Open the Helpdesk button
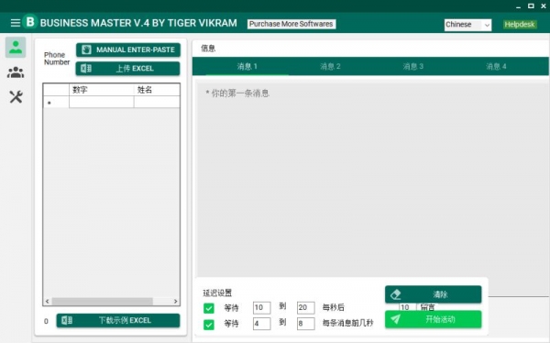 [520, 24]
